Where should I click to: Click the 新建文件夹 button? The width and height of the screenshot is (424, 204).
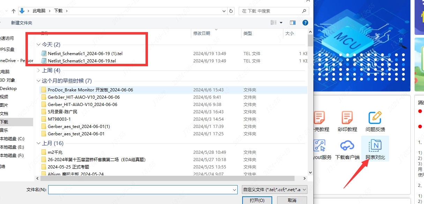(x=22, y=23)
